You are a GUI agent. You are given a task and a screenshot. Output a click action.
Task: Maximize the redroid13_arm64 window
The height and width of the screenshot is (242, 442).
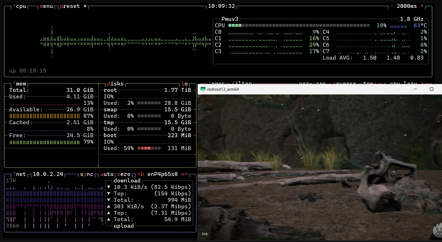pos(432,89)
